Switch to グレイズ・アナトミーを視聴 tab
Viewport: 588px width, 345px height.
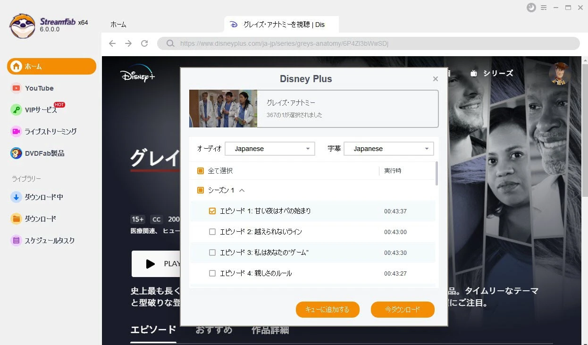click(x=282, y=25)
